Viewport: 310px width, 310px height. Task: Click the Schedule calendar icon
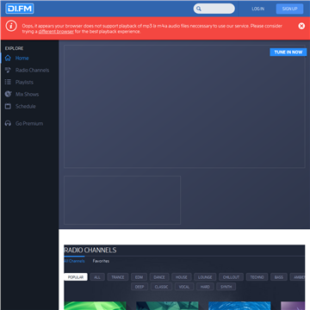tap(8, 106)
